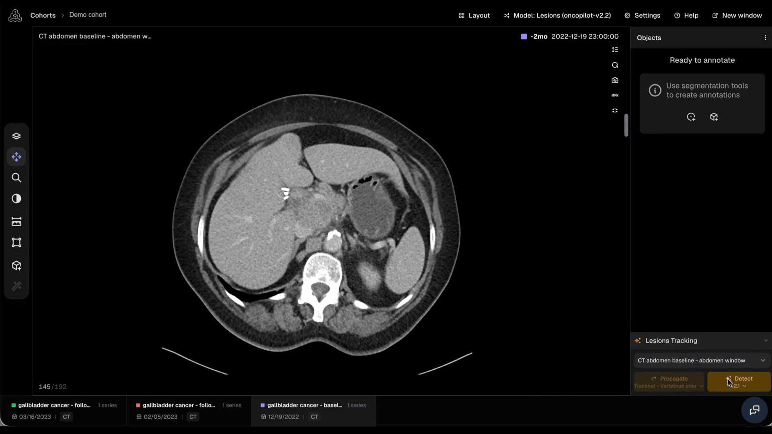Open the Tracknet - Vertebrae prior dropdown
The image size is (772, 434).
coord(669,386)
